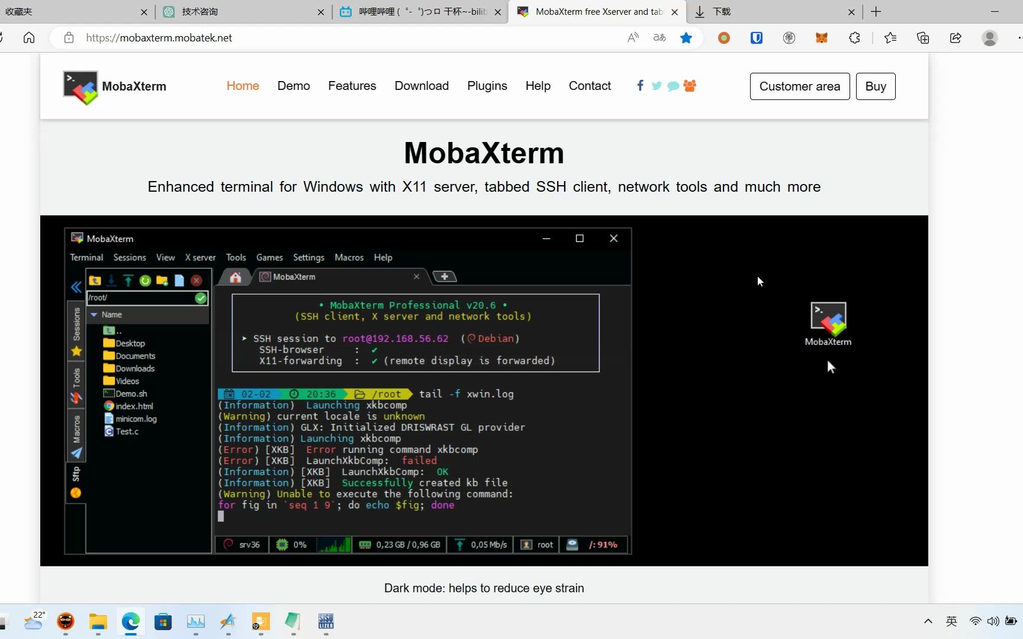Click the home tab icon in MobaXterm terminal

click(235, 276)
